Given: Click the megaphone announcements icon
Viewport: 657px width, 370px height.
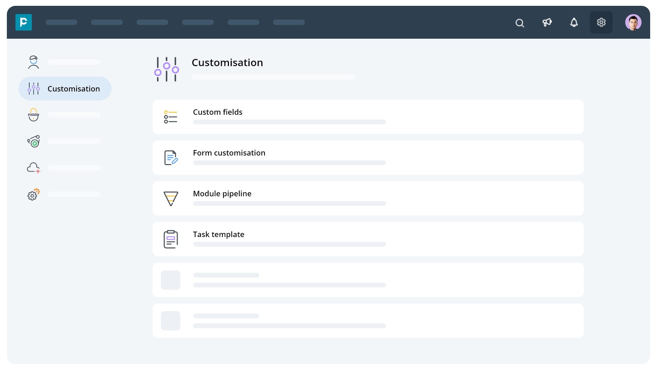Looking at the screenshot, I should coord(547,22).
